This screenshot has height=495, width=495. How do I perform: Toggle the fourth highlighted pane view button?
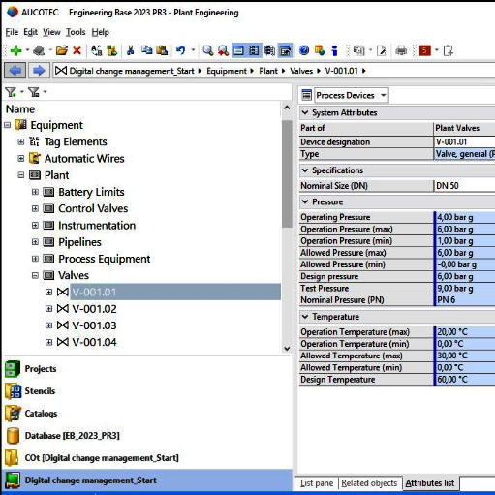coord(285,50)
